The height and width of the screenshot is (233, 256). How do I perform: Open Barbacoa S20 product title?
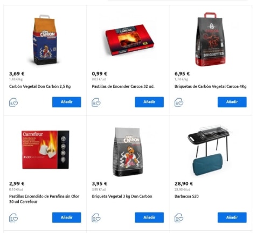[186, 196]
